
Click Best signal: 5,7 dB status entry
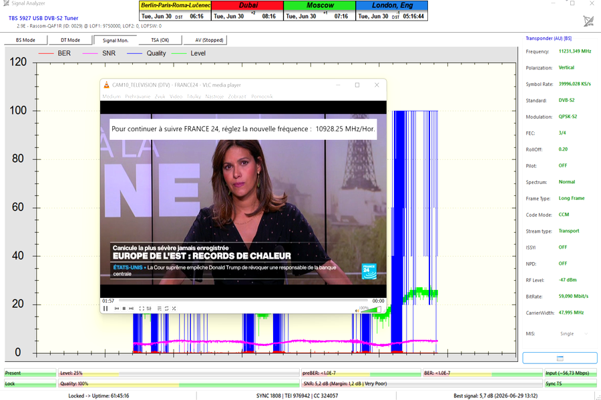(495, 396)
